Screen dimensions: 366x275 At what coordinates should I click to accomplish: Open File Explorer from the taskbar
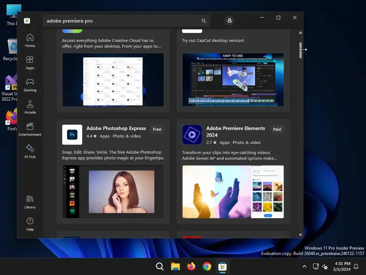point(175,266)
